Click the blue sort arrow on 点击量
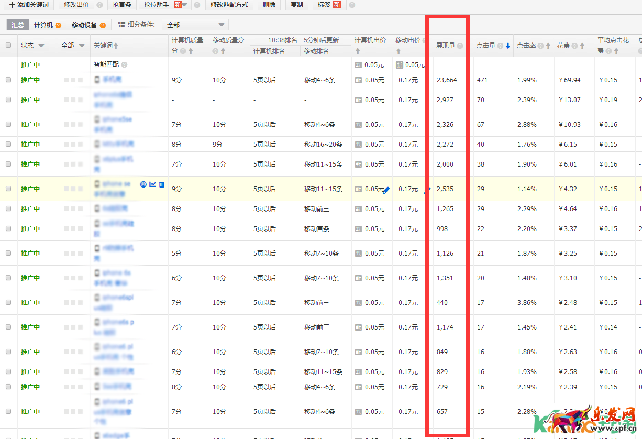Screen dimensions: 642x439 [507, 46]
